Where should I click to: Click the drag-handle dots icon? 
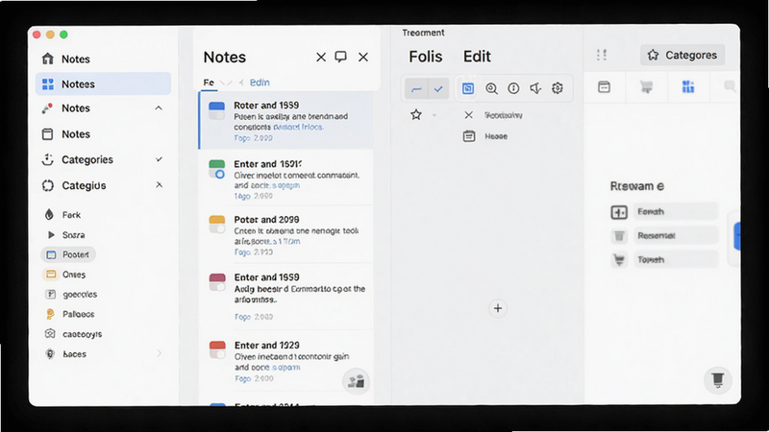coord(602,55)
